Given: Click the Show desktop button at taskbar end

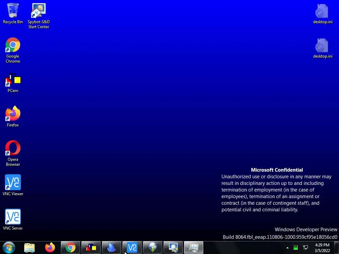Looking at the screenshot, I should [x=337, y=248].
